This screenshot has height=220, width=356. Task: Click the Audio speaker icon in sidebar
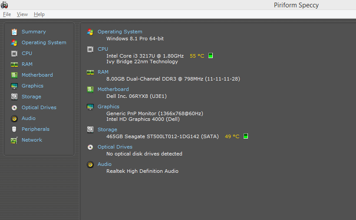coord(14,119)
